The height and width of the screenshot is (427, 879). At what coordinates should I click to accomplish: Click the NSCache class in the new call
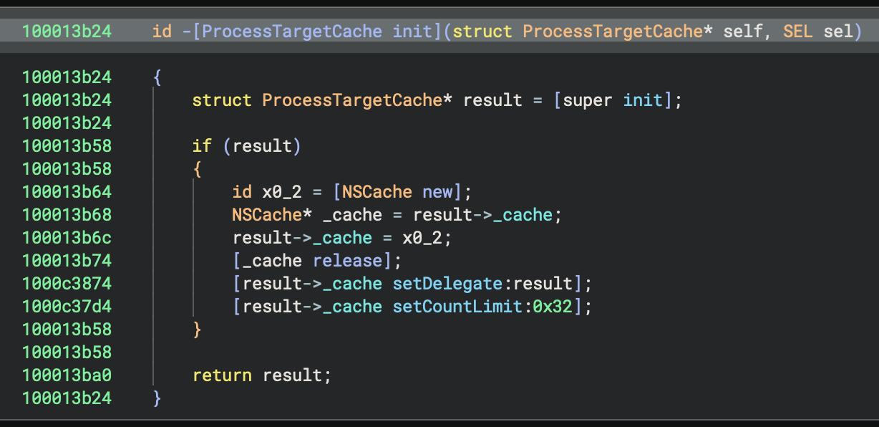coord(377,192)
